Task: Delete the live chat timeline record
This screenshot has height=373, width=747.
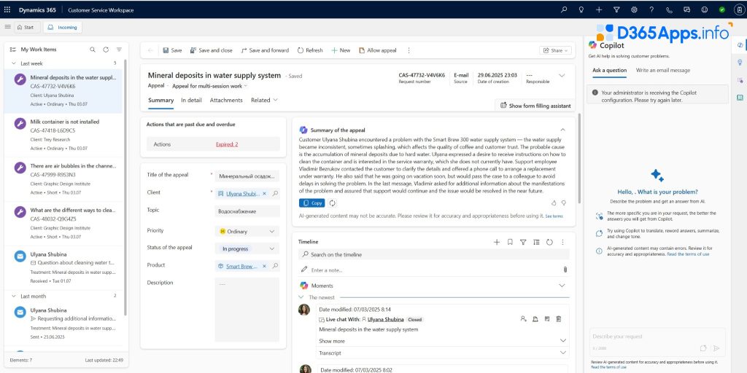Action: pos(559,319)
